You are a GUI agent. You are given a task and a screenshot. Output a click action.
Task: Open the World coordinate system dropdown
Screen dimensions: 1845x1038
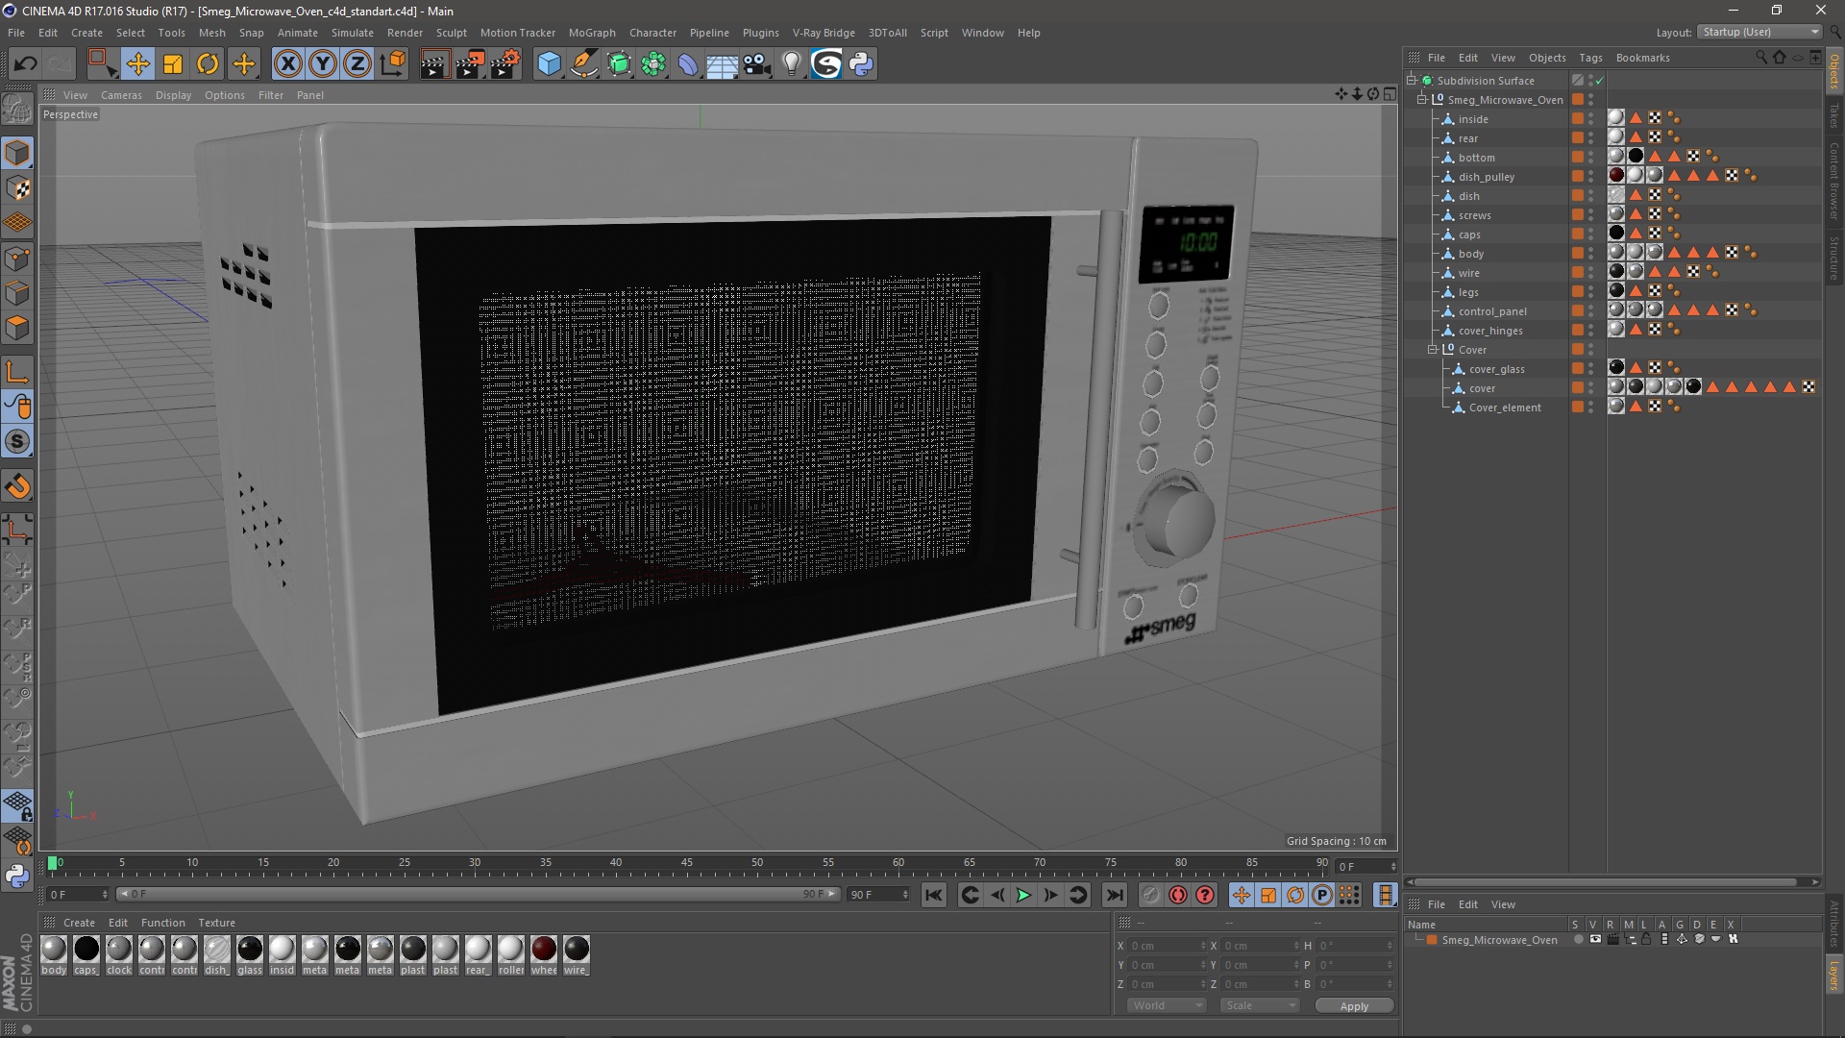coord(1167,1005)
